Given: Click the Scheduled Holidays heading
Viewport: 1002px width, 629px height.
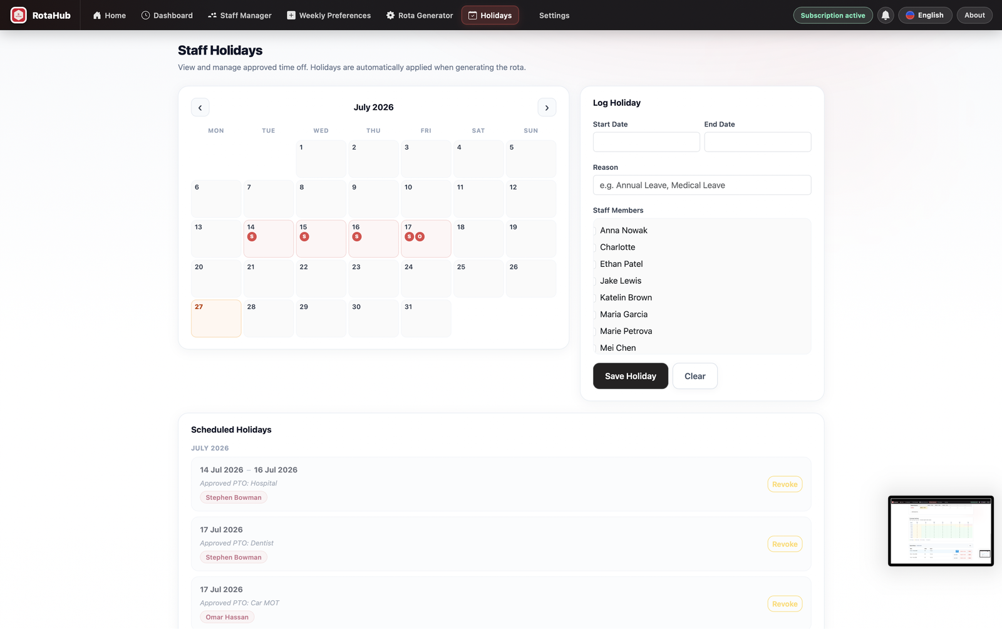Looking at the screenshot, I should pyautogui.click(x=231, y=430).
